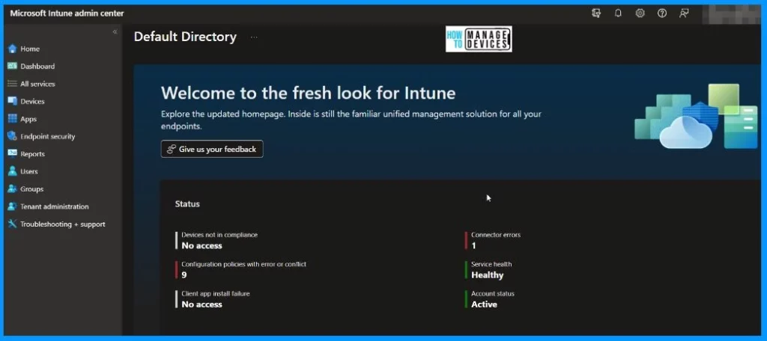Click the Default Directory page title
767x341 pixels.
point(185,37)
